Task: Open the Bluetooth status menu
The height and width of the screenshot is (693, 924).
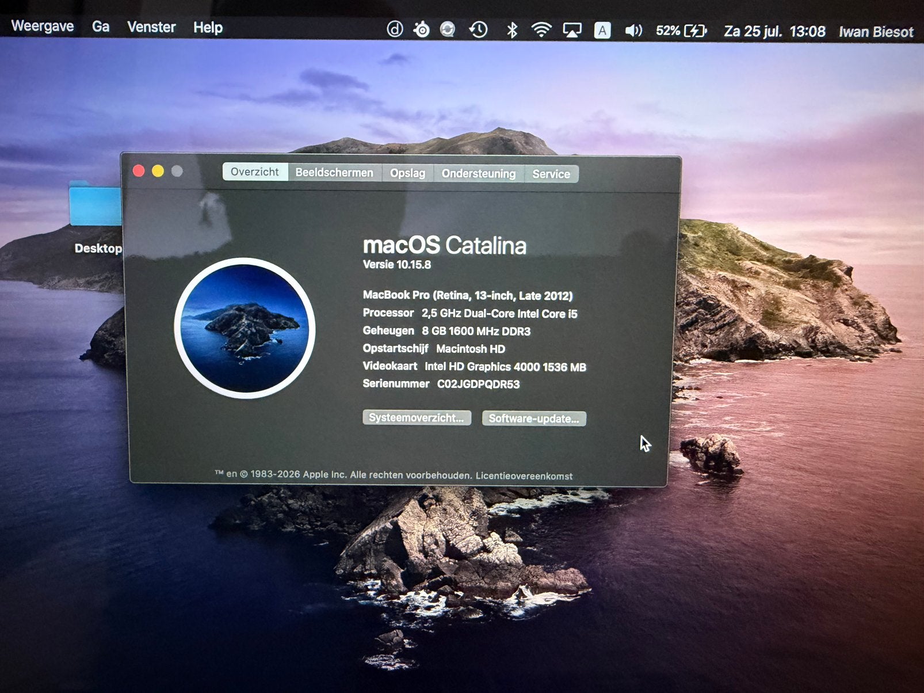Action: (x=511, y=30)
